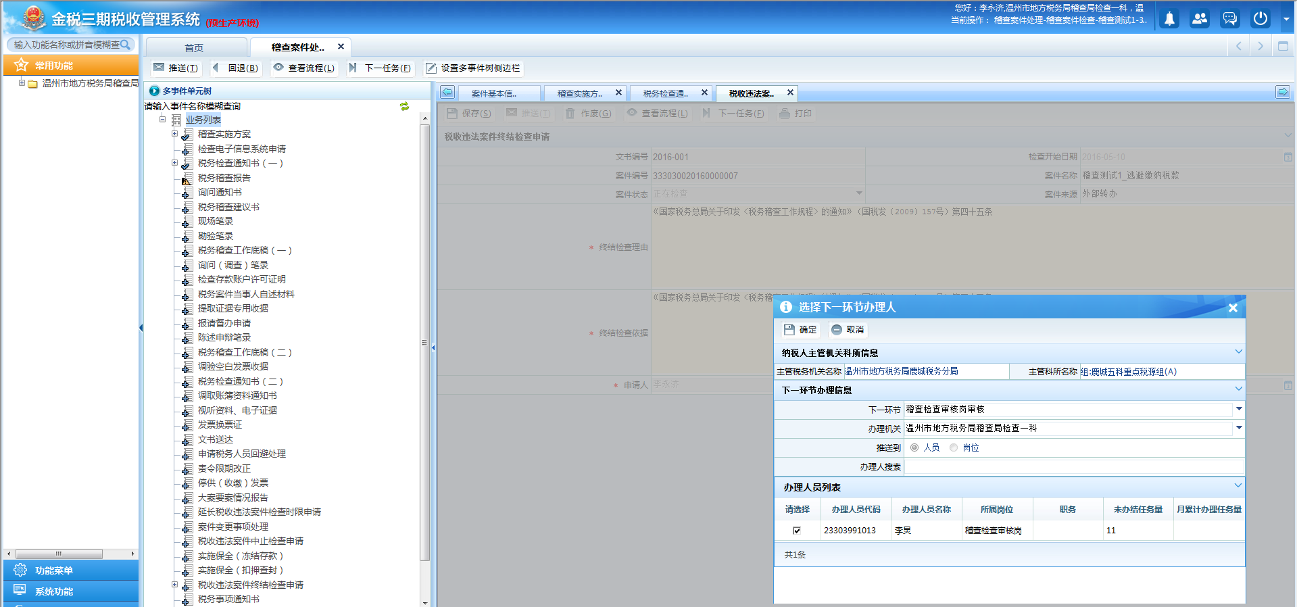Expand 温州市地方税务局稽查局 tree node

click(22, 83)
